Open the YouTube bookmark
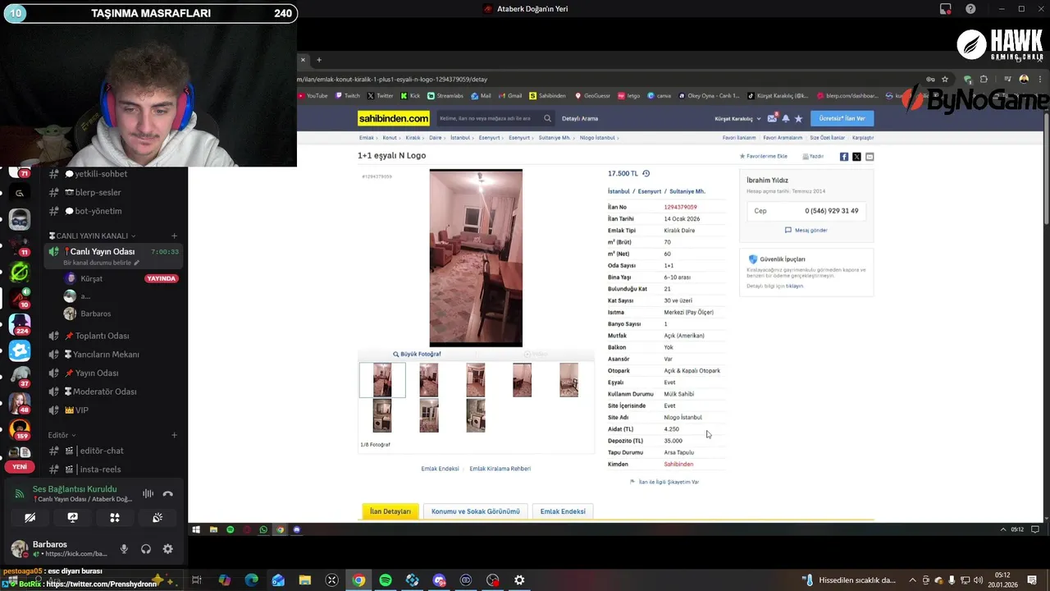This screenshot has width=1050, height=591. coord(313,95)
